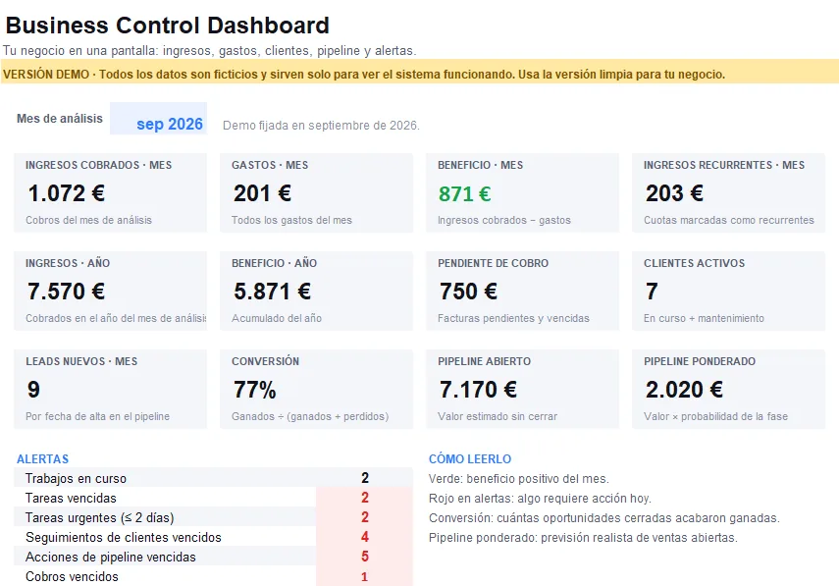Click 'Demo fijada en septiembre de 2026.' note
Screen dimensions: 839x586
click(321, 126)
